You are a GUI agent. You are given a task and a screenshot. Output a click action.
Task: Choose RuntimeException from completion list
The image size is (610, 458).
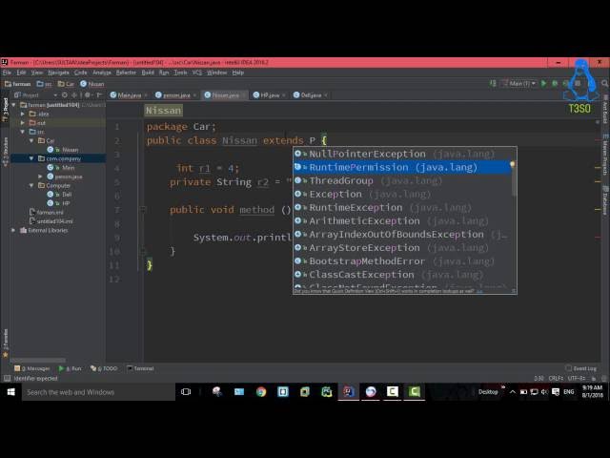pos(402,208)
